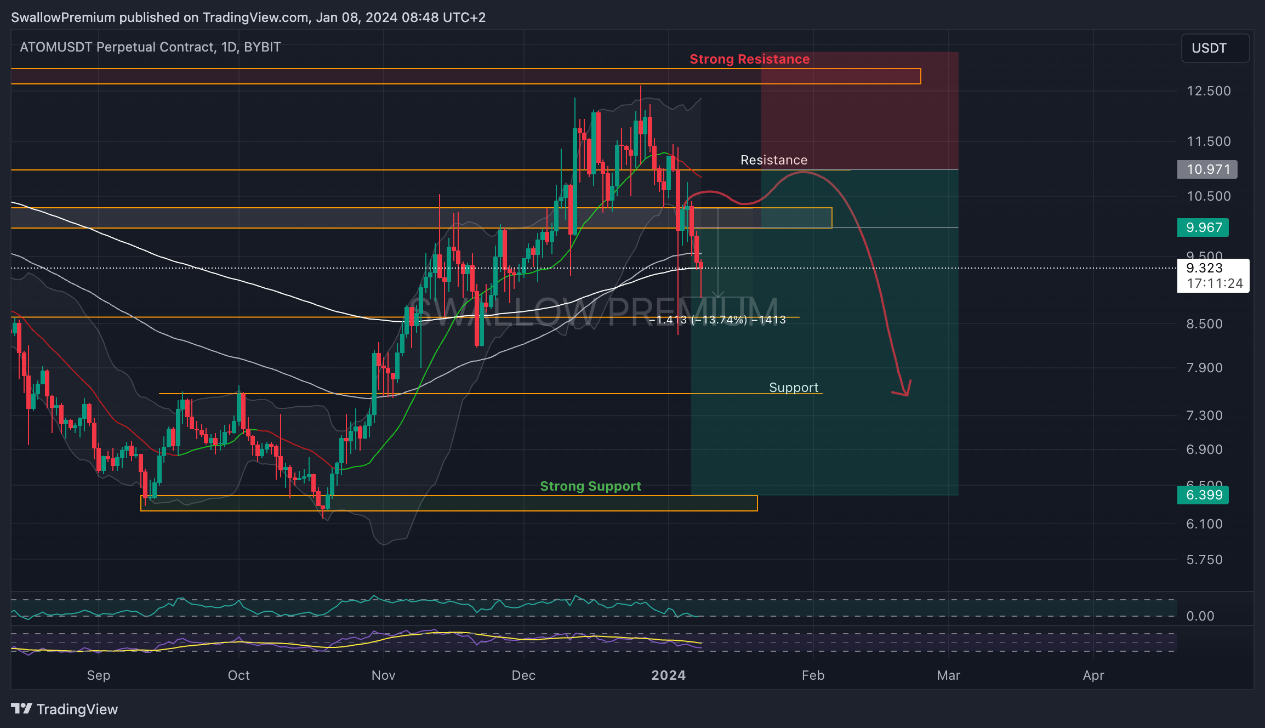Select the 6.399 target price tag
This screenshot has height=728, width=1265.
pyautogui.click(x=1203, y=495)
